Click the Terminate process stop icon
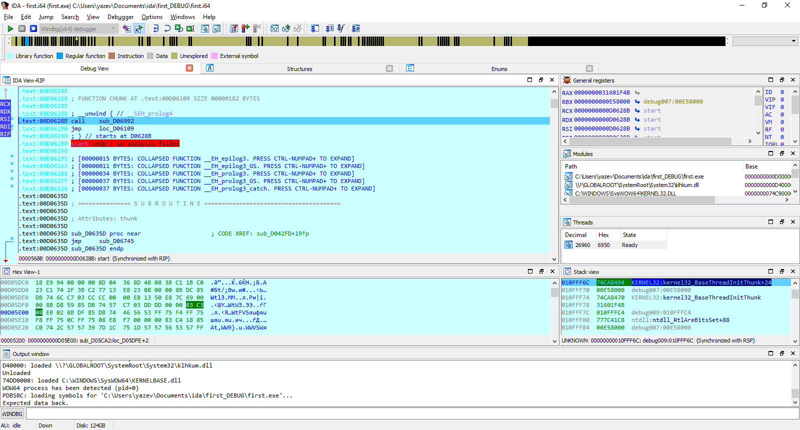The height and width of the screenshot is (430, 800). click(33, 29)
